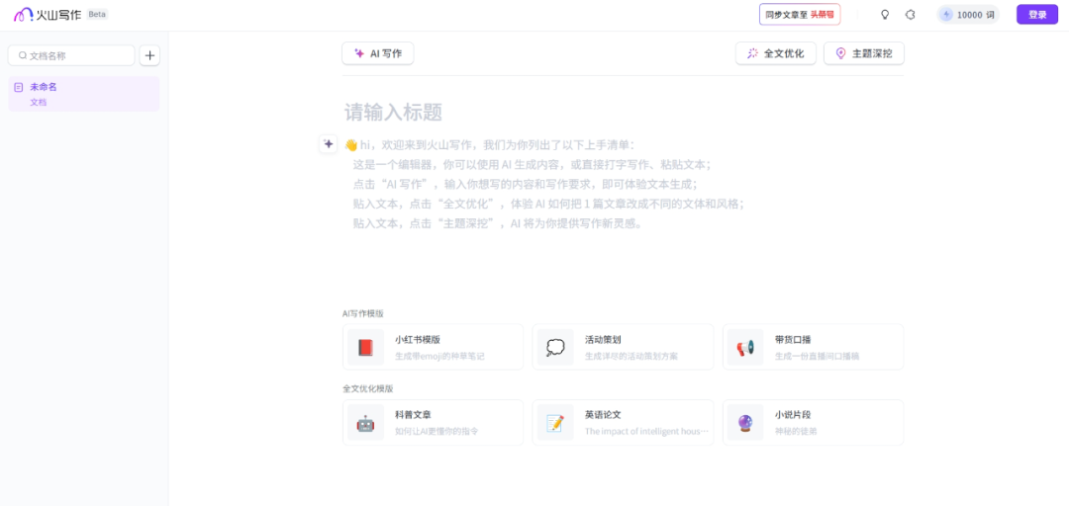Click the puzzle-piece extension icon in header
The height and width of the screenshot is (506, 1069).
pyautogui.click(x=910, y=14)
